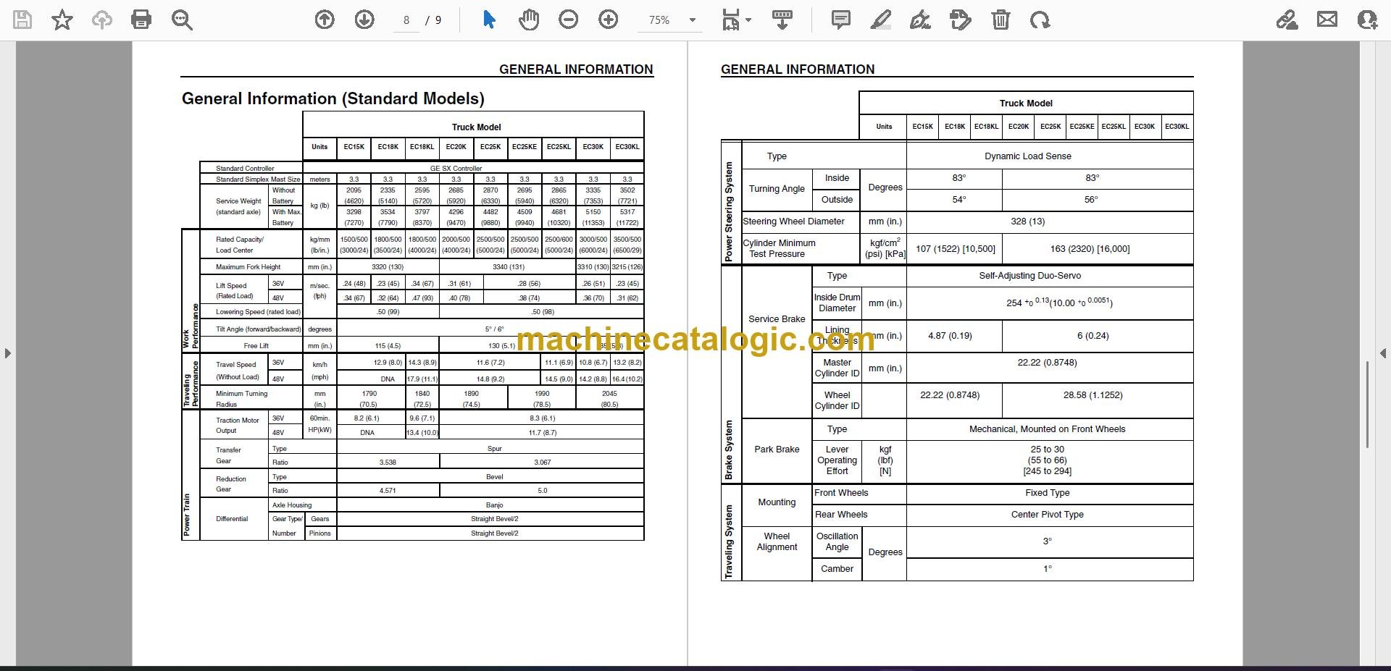Click the share with others person icon
The height and width of the screenshot is (671, 1391).
pos(1367,20)
